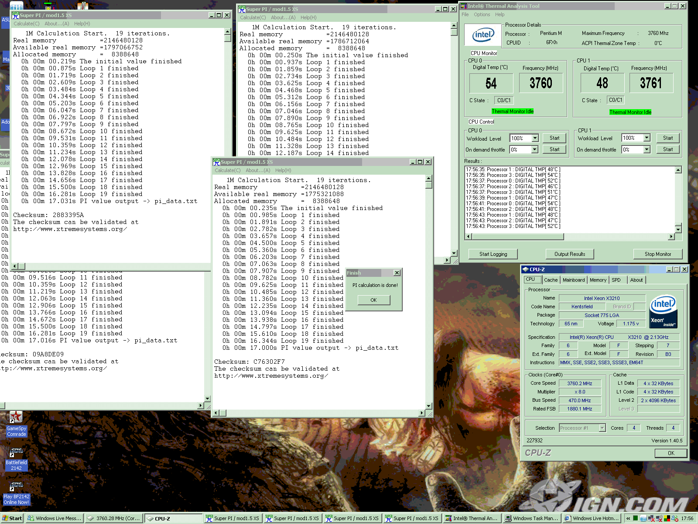Click the system tray clock showing 17:56
The height and width of the screenshot is (524, 698).
pyautogui.click(x=687, y=518)
